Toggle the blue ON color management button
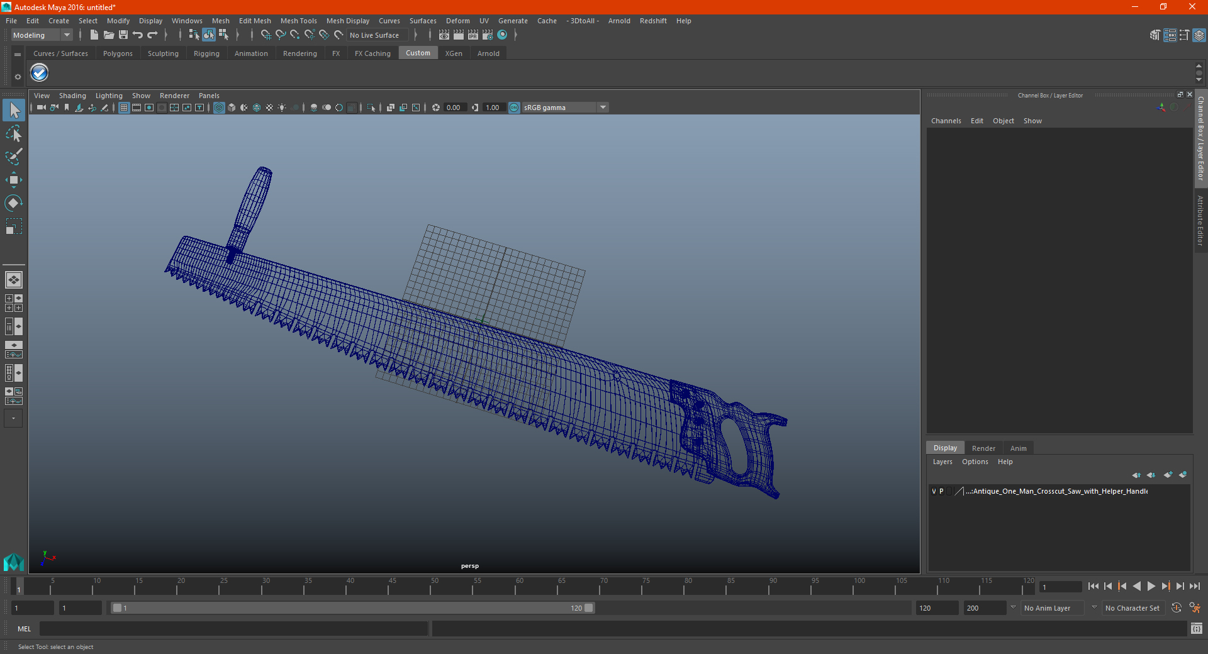The image size is (1208, 654). pyautogui.click(x=514, y=108)
